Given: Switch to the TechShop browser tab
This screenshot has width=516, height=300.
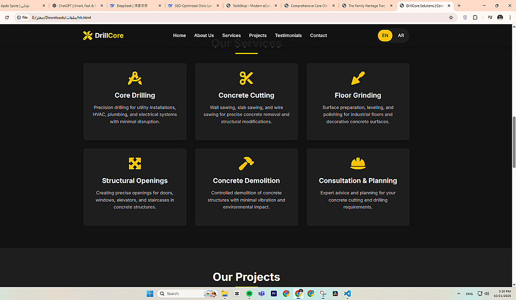Looking at the screenshot, I should tap(251, 6).
